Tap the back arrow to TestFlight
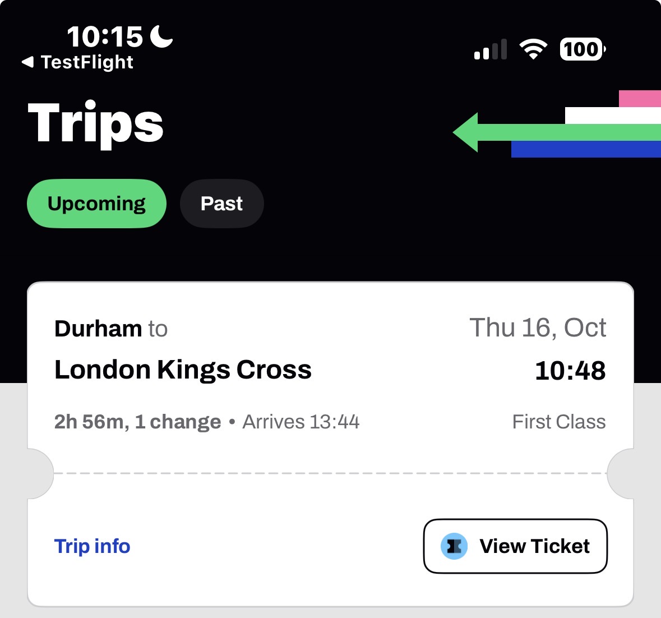Image resolution: width=661 pixels, height=618 pixels. [x=28, y=62]
